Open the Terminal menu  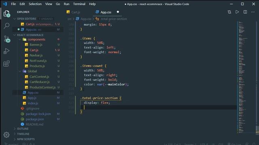[79, 4]
